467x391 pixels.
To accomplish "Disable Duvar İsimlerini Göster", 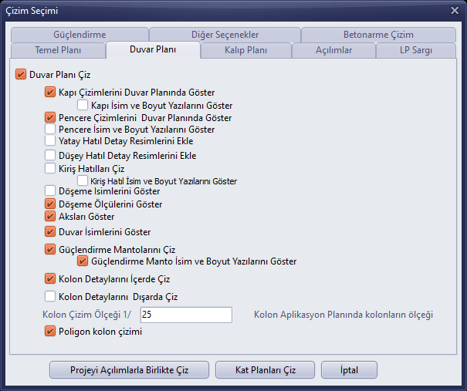I will point(50,231).
